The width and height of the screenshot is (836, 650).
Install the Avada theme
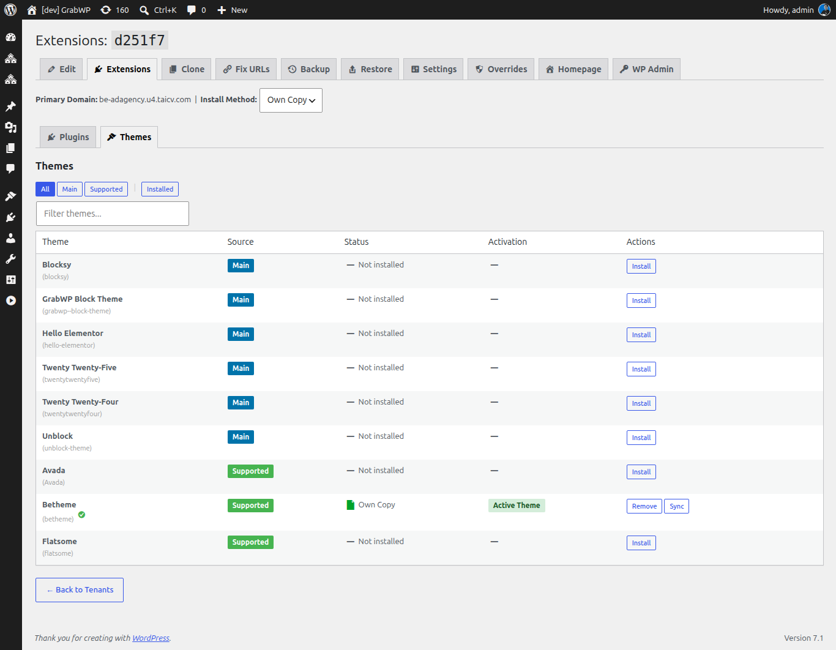point(641,472)
